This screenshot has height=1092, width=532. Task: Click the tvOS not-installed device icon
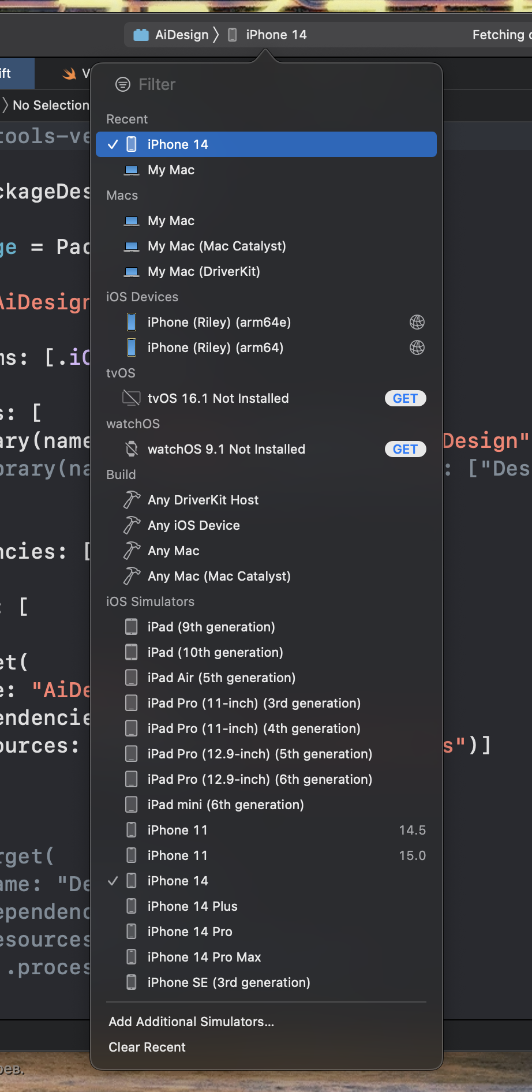click(x=132, y=398)
